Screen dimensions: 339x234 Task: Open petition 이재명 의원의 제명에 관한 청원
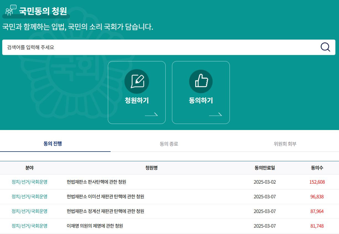[95, 226]
